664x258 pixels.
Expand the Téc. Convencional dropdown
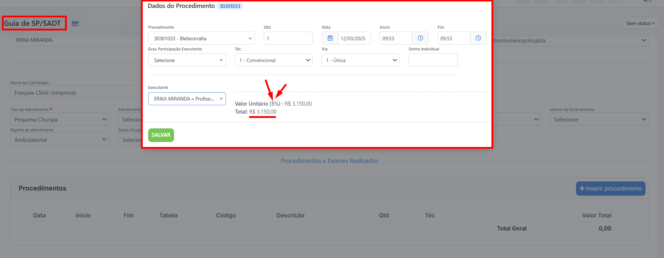pos(274,60)
